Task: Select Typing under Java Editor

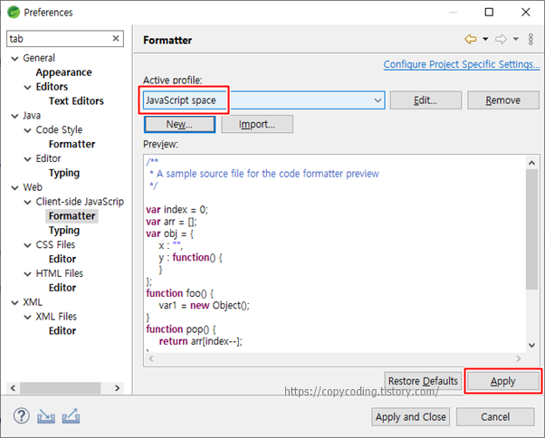Action: [x=64, y=173]
